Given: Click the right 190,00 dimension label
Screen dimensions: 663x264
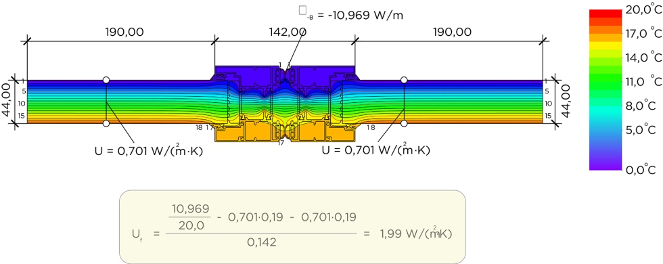Looking at the screenshot, I should click(452, 32).
